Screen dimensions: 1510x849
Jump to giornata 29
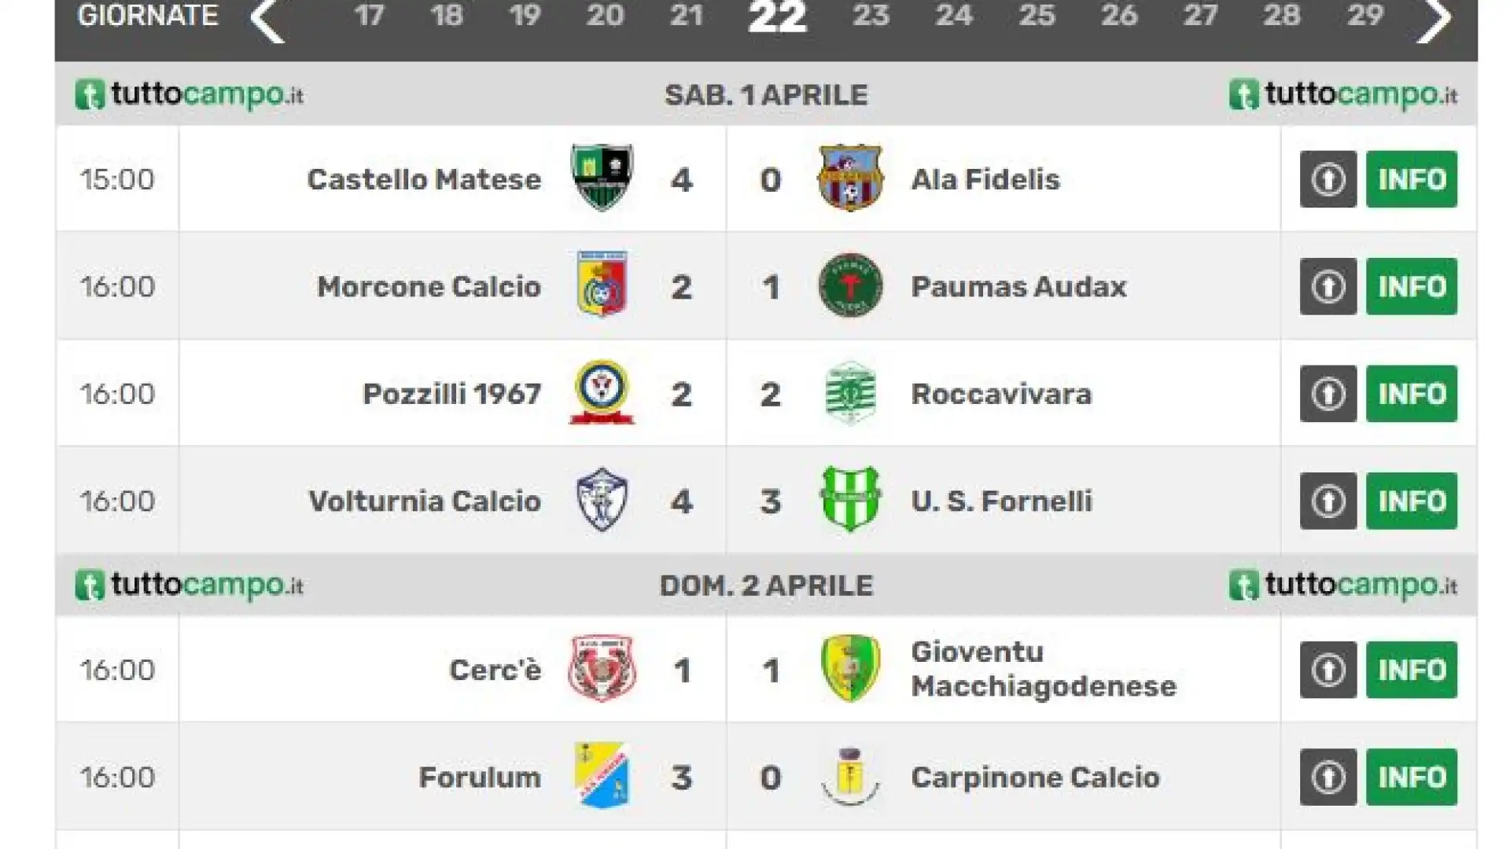click(1365, 16)
